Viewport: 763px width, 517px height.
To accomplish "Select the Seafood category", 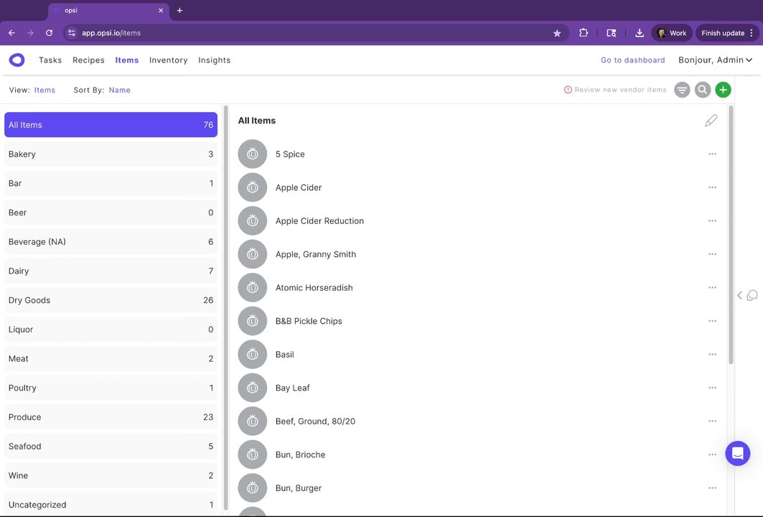I will 111,446.
